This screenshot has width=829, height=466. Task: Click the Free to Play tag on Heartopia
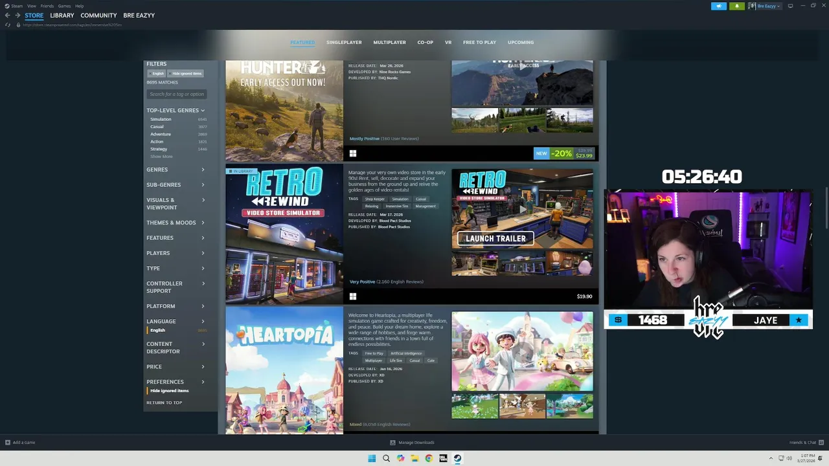(374, 353)
